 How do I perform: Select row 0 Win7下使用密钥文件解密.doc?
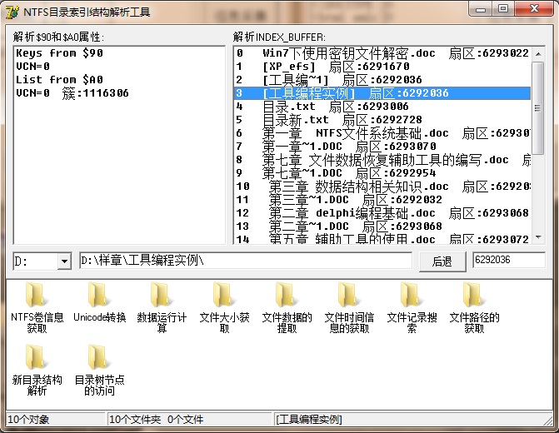point(382,53)
